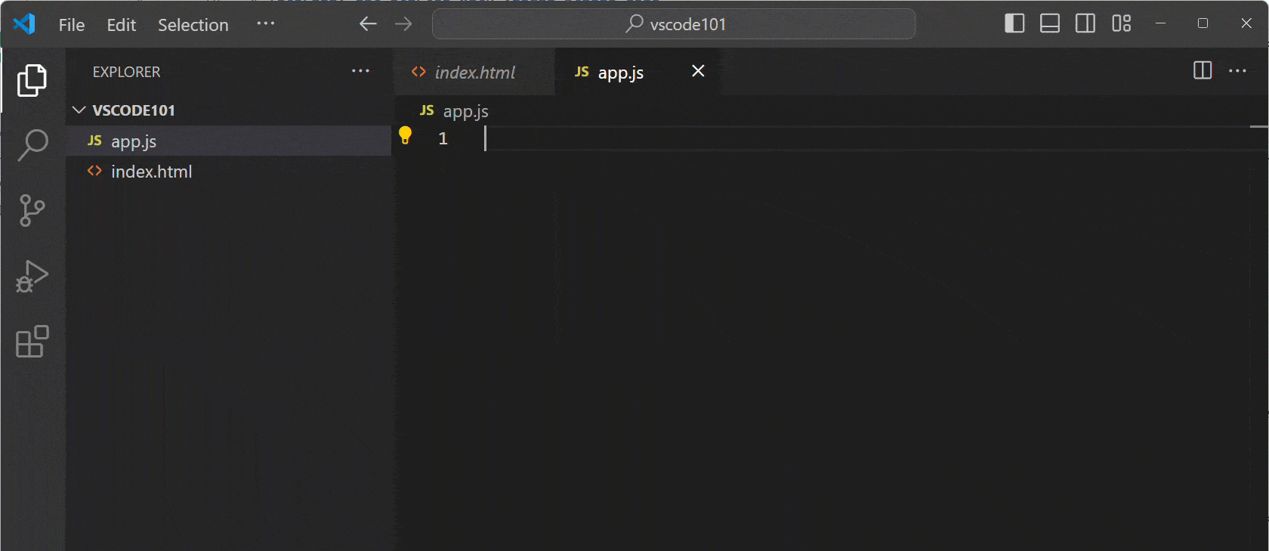Click the vscode101 command center search box
The height and width of the screenshot is (551, 1269).
(x=674, y=24)
